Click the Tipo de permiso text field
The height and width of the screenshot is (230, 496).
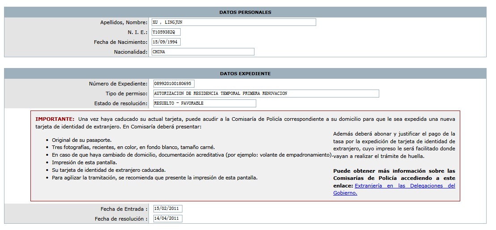265,94
